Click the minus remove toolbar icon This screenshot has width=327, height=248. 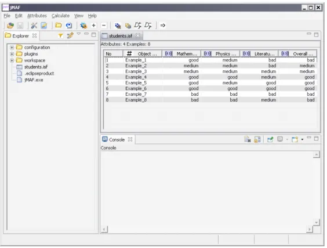(104, 26)
